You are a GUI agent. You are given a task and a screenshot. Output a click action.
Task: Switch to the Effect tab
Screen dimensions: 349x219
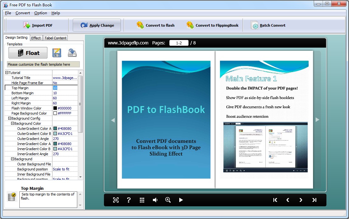point(36,38)
